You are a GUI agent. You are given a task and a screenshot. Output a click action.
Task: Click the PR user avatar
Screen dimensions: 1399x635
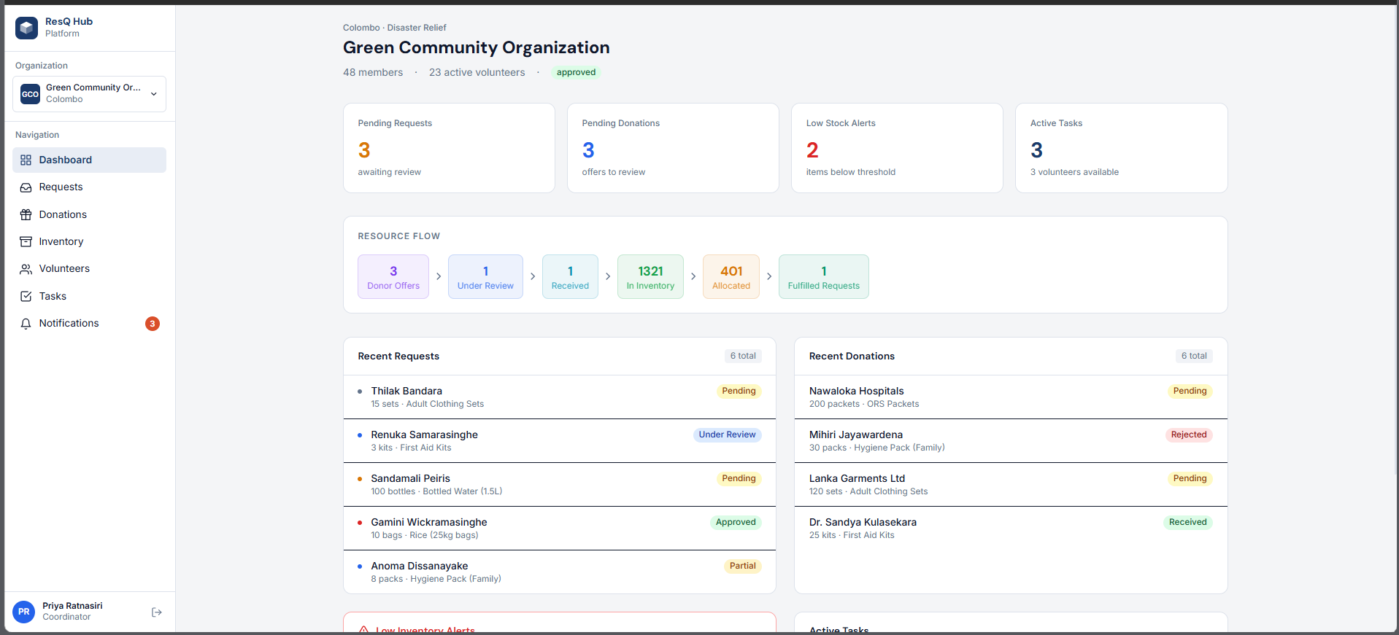(x=24, y=612)
